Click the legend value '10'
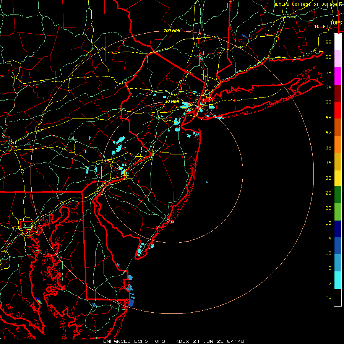 (328, 253)
